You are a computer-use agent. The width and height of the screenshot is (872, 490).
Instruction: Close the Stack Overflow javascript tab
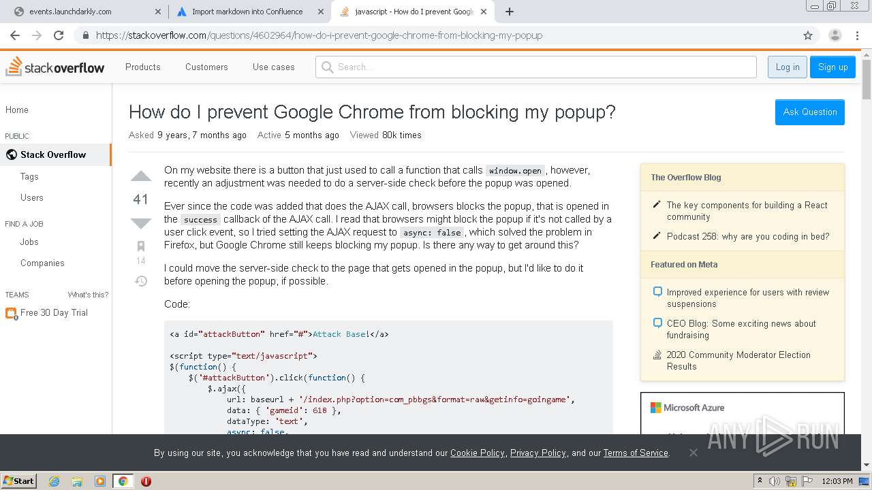[483, 12]
